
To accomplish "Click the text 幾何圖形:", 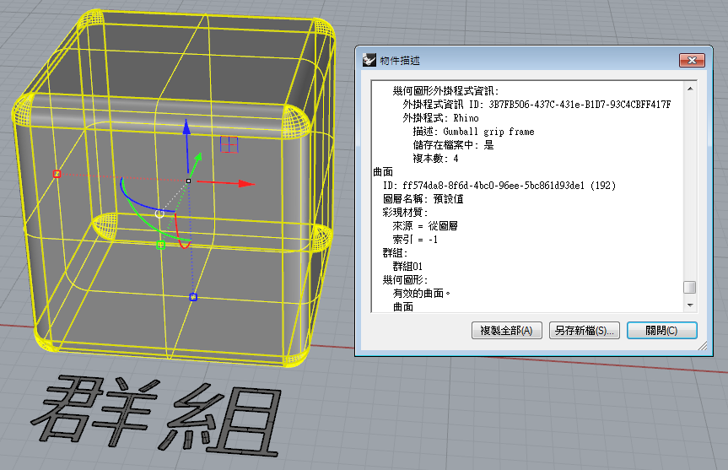I will point(405,279).
